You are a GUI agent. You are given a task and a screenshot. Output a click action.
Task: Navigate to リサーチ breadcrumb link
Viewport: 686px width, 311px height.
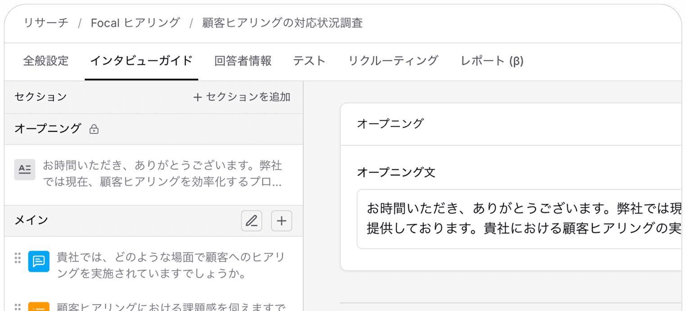pos(46,23)
